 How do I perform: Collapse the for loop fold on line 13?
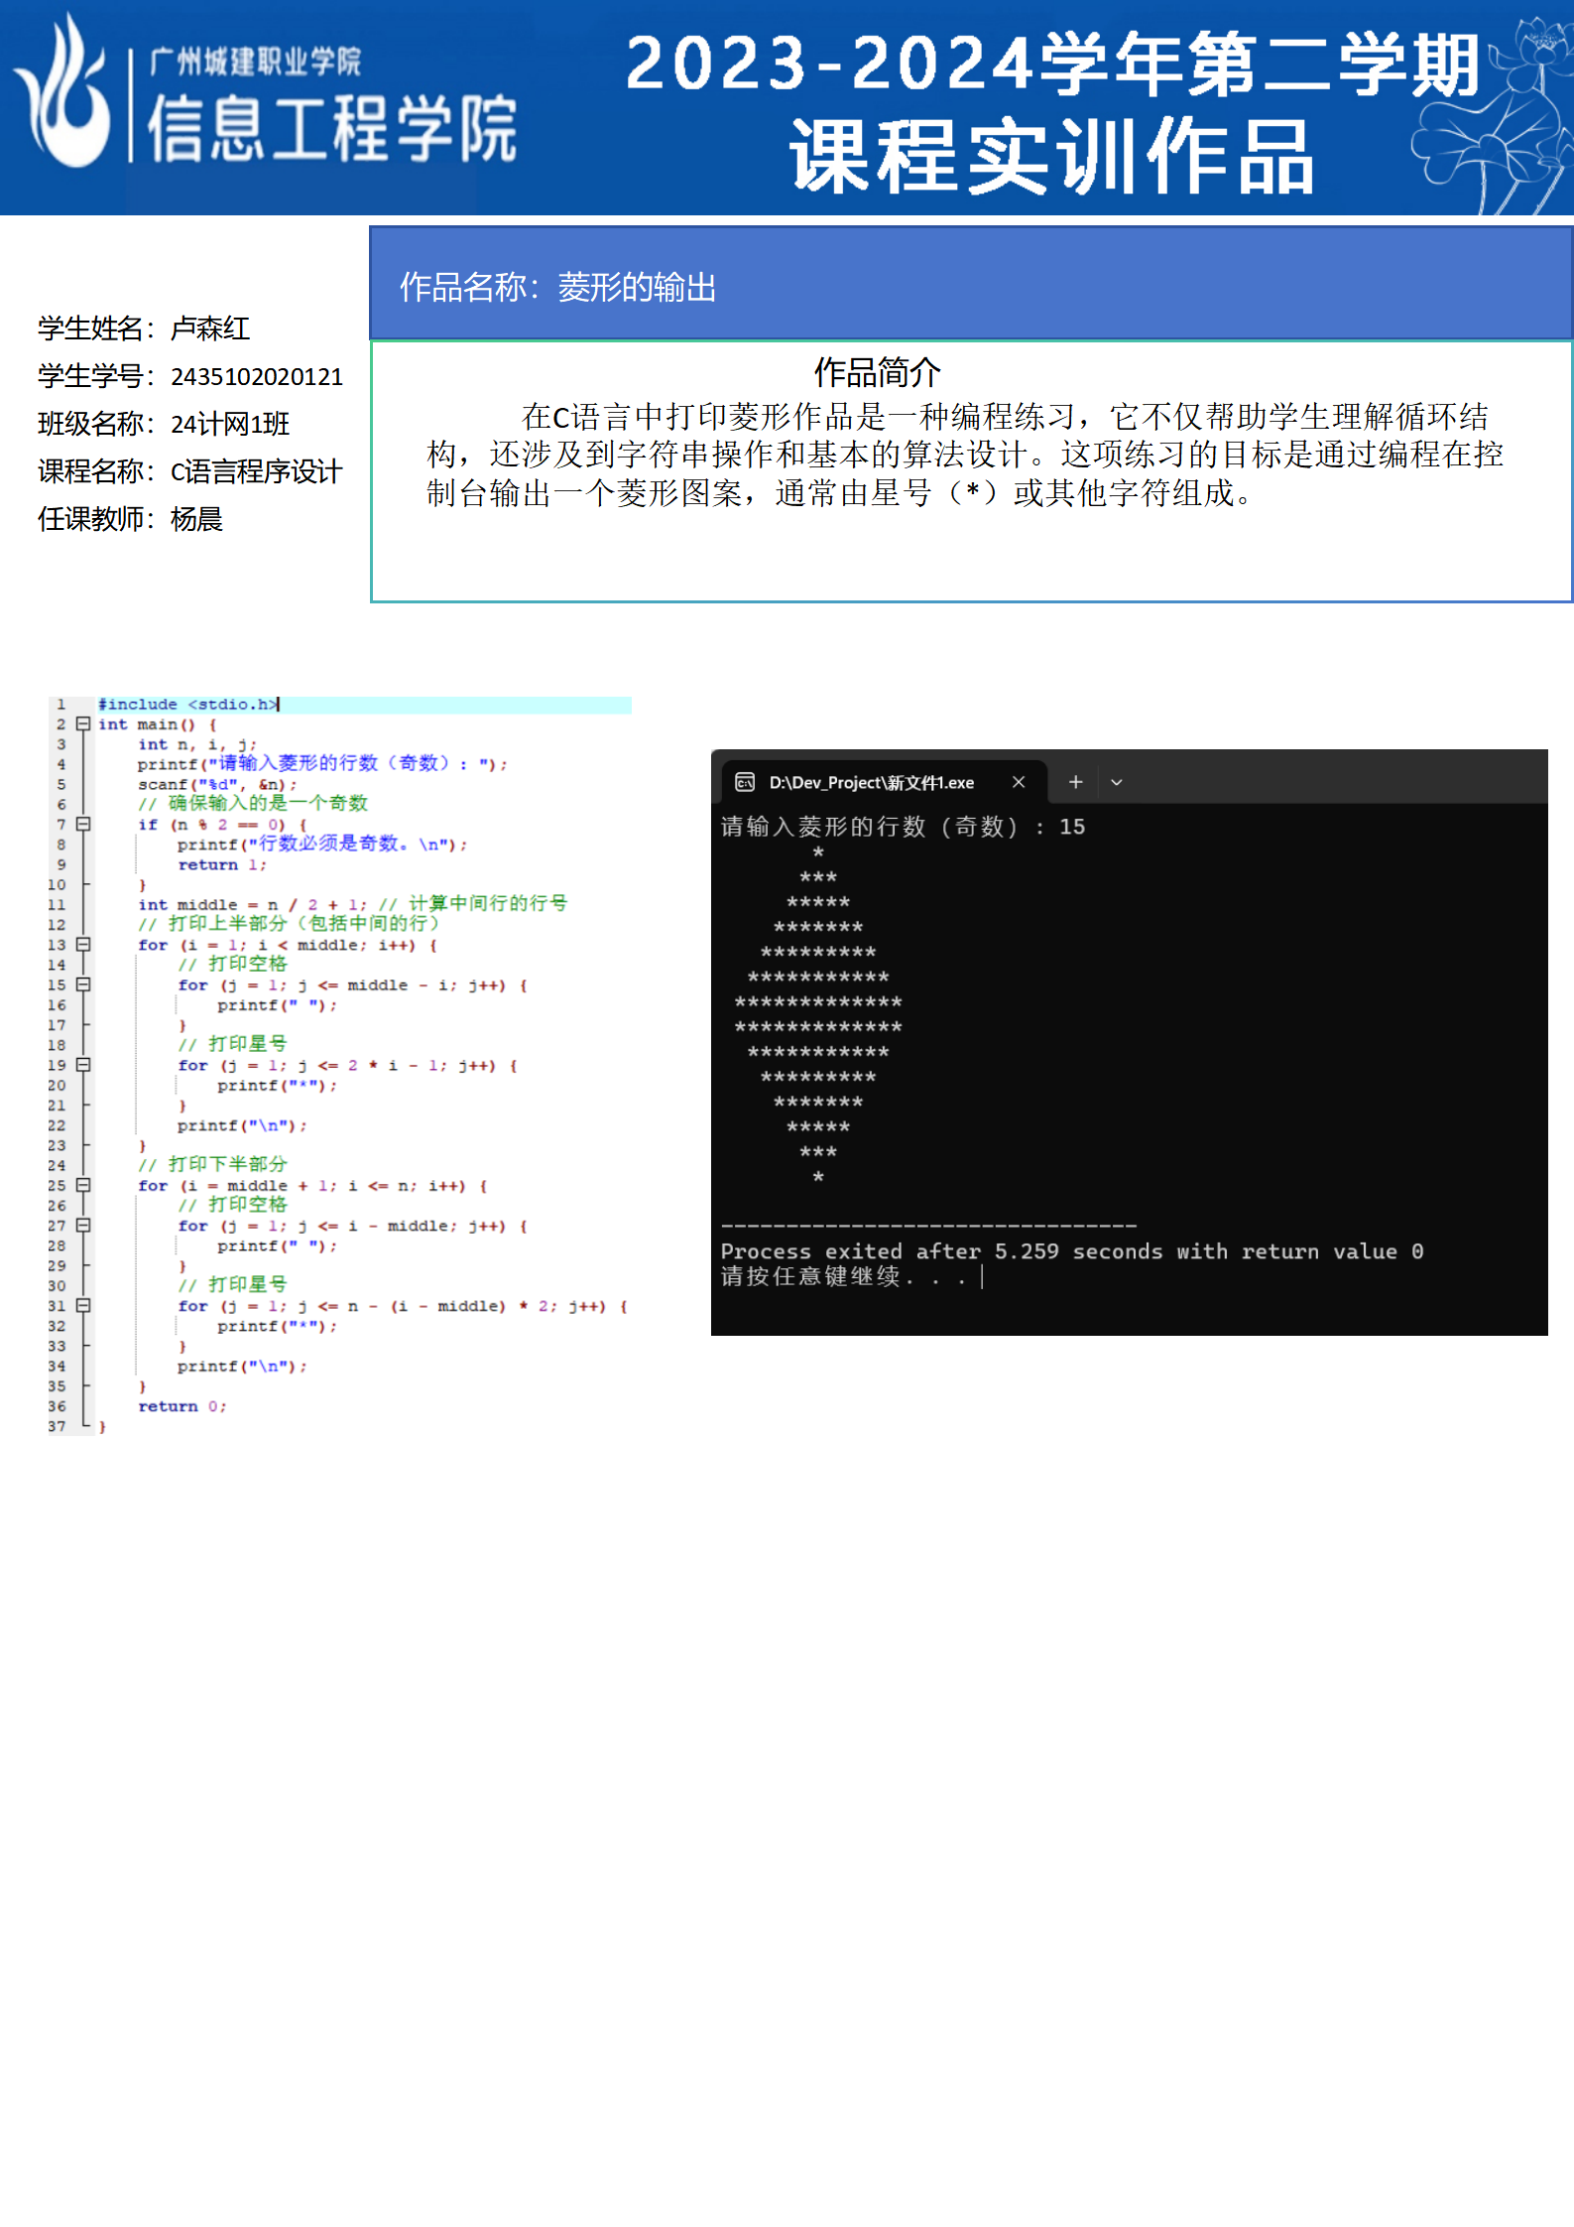84,945
